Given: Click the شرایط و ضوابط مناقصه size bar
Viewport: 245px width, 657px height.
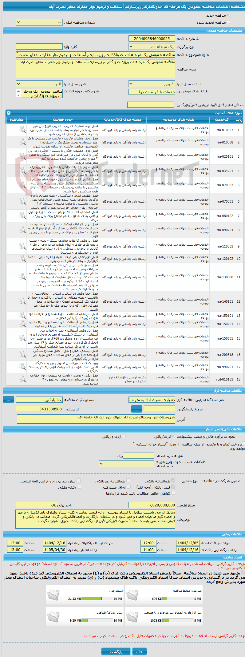Looking at the screenshot, I should click(x=178, y=599).
